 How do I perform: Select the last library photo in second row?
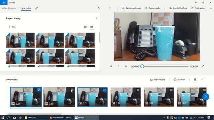(80, 56)
